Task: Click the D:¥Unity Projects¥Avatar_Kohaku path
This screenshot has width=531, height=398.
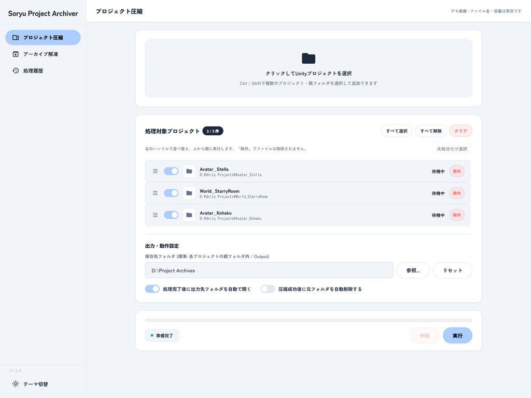Action: (x=230, y=219)
